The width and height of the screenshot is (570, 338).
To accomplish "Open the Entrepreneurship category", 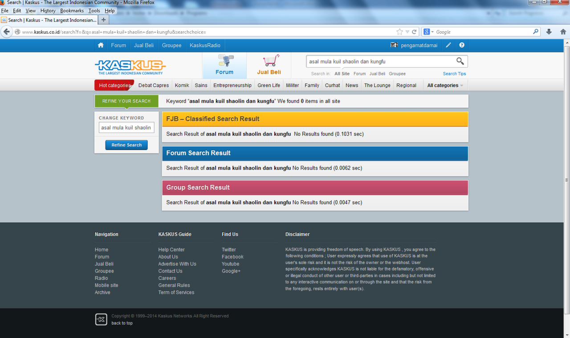I will pos(232,85).
